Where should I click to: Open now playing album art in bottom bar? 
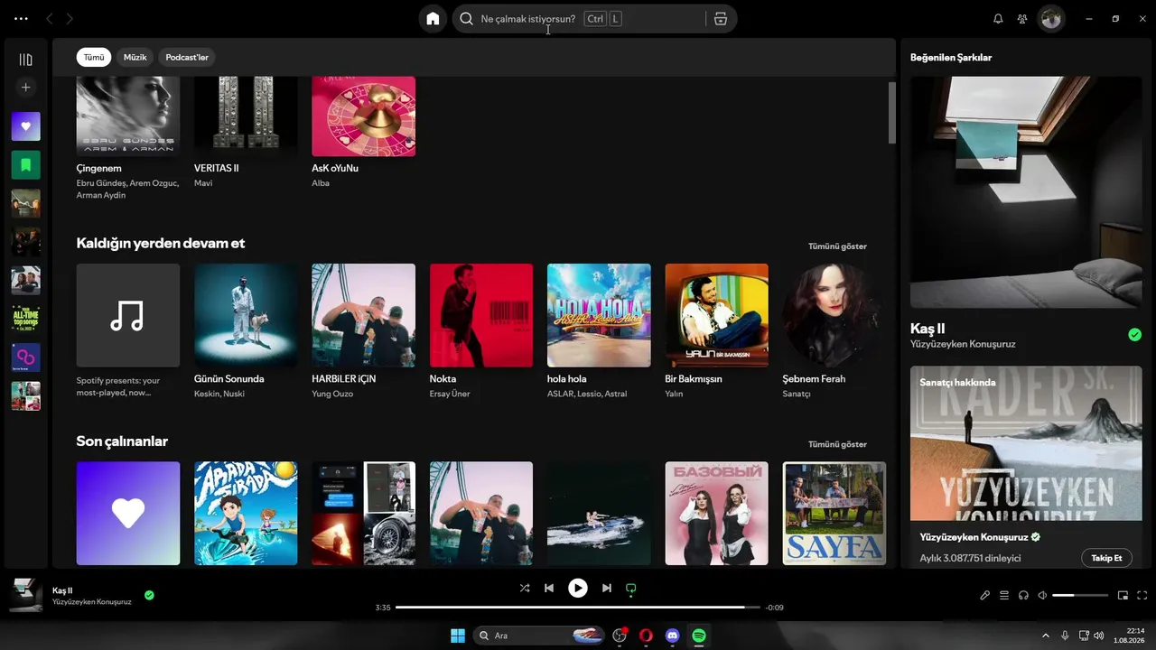point(26,595)
